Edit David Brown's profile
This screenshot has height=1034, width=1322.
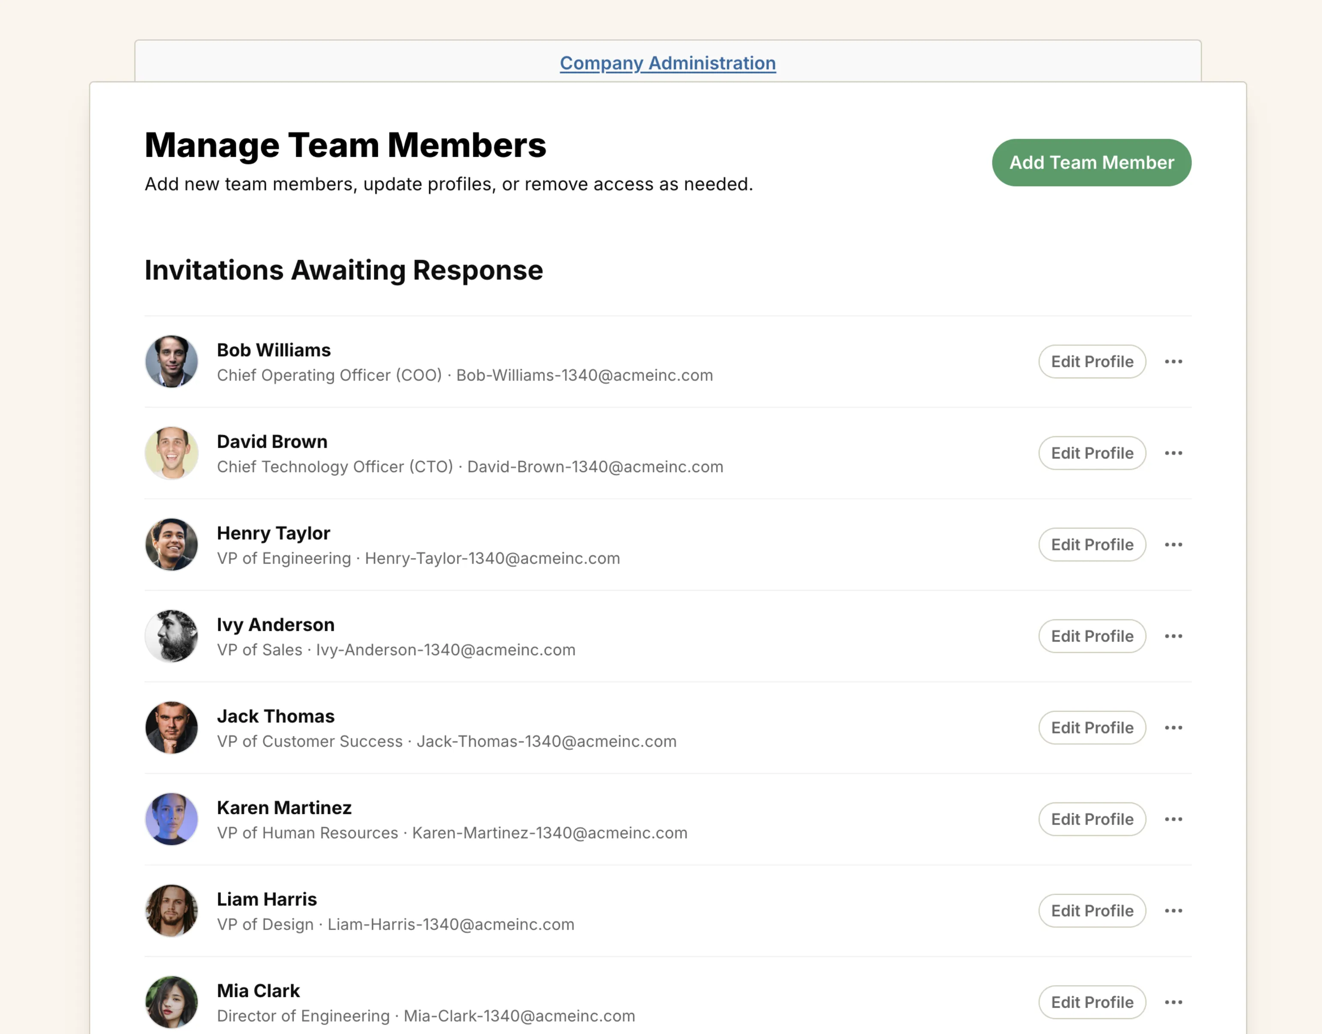tap(1092, 453)
